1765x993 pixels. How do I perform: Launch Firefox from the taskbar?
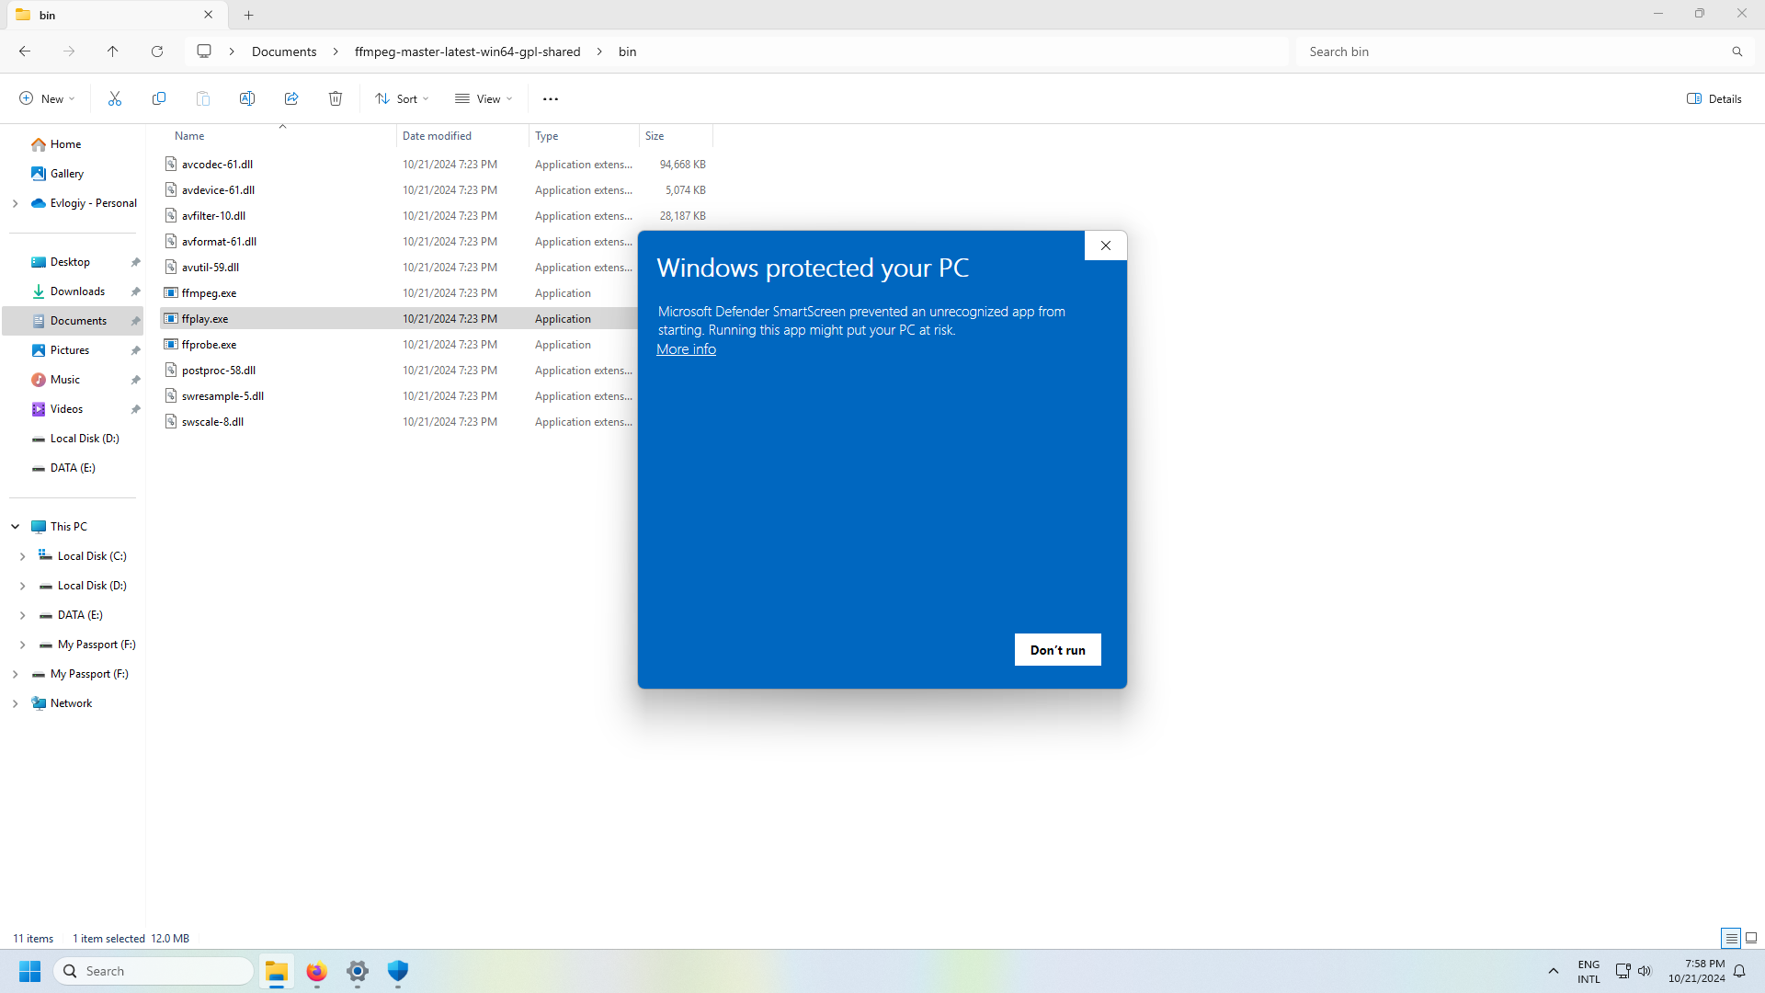pyautogui.click(x=317, y=971)
